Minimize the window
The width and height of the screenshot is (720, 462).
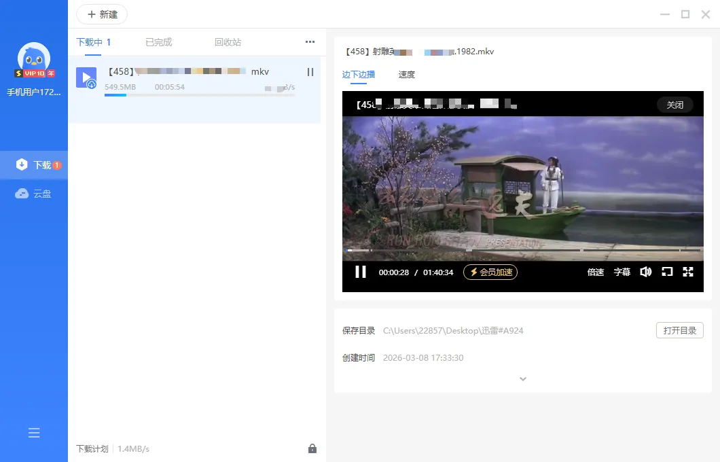click(665, 14)
